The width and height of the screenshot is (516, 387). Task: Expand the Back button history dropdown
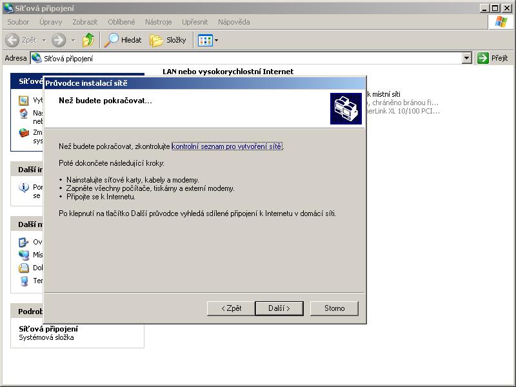(x=44, y=40)
